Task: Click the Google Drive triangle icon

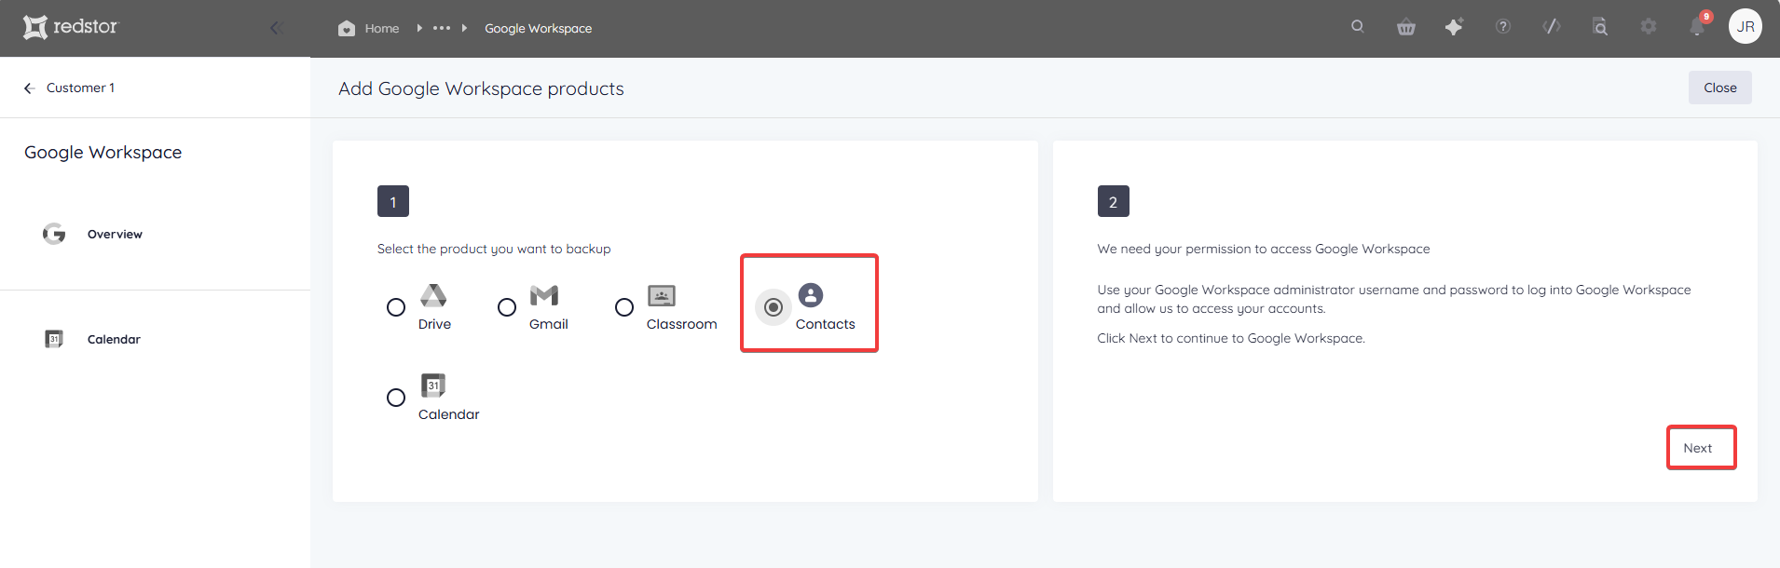Action: tap(433, 295)
